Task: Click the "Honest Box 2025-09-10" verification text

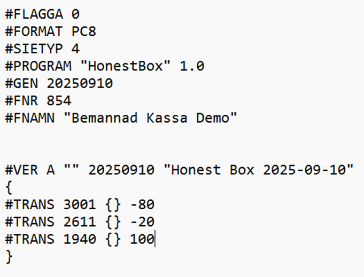Action: 259,170
